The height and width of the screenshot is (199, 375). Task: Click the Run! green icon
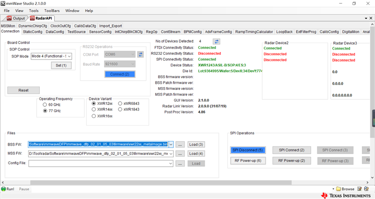click(3, 189)
